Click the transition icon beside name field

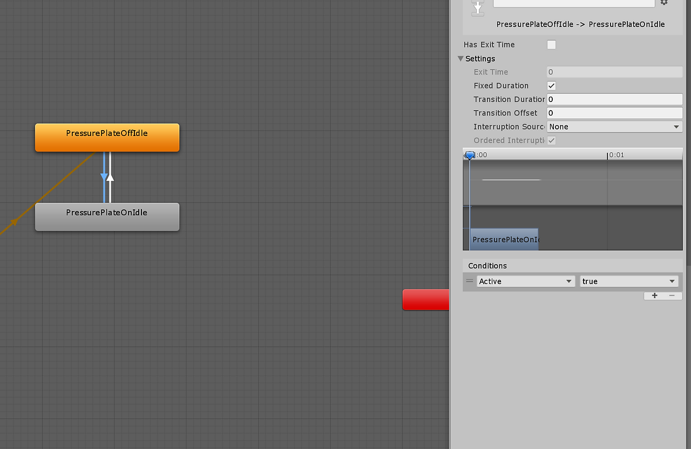(478, 8)
